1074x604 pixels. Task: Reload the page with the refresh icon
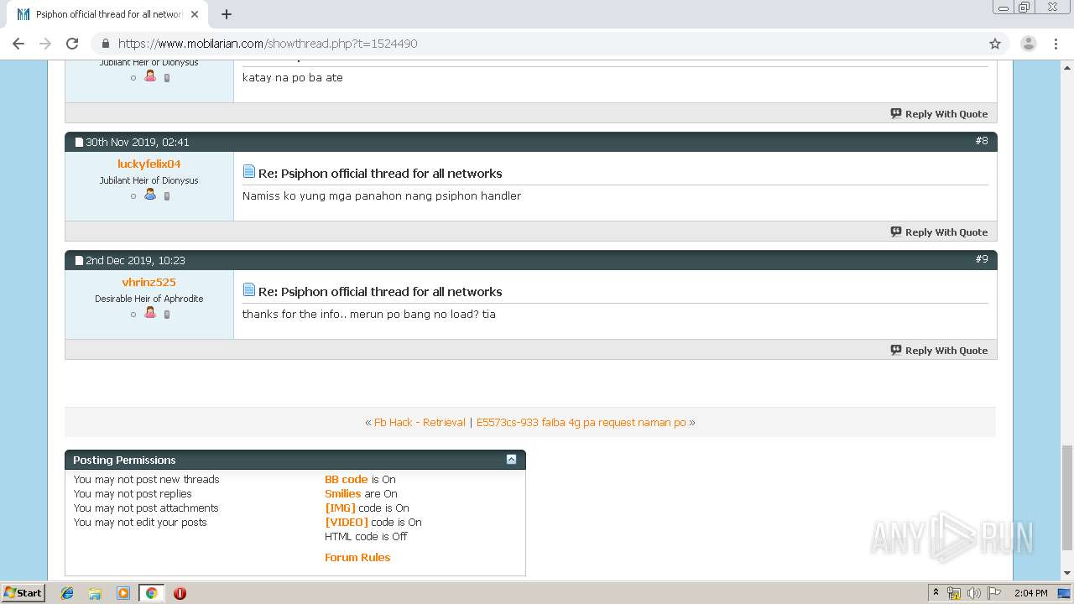point(72,44)
